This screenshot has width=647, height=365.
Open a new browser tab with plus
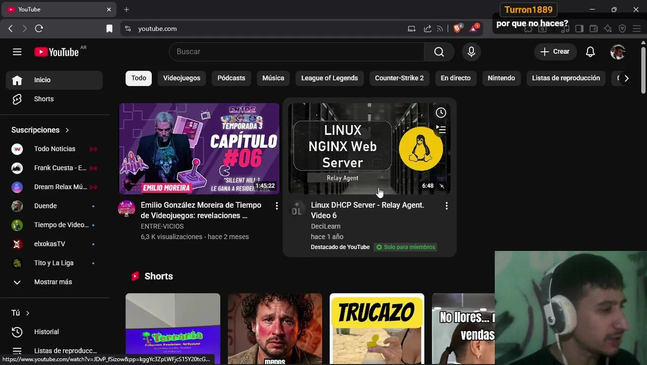tap(126, 10)
